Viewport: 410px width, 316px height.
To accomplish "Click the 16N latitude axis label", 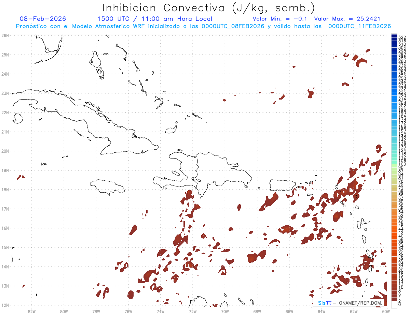I will (5, 228).
